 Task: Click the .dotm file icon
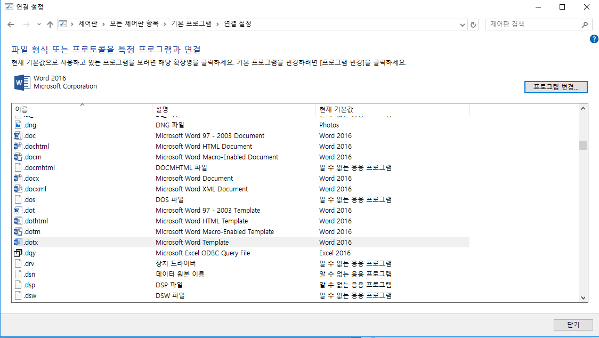click(18, 232)
